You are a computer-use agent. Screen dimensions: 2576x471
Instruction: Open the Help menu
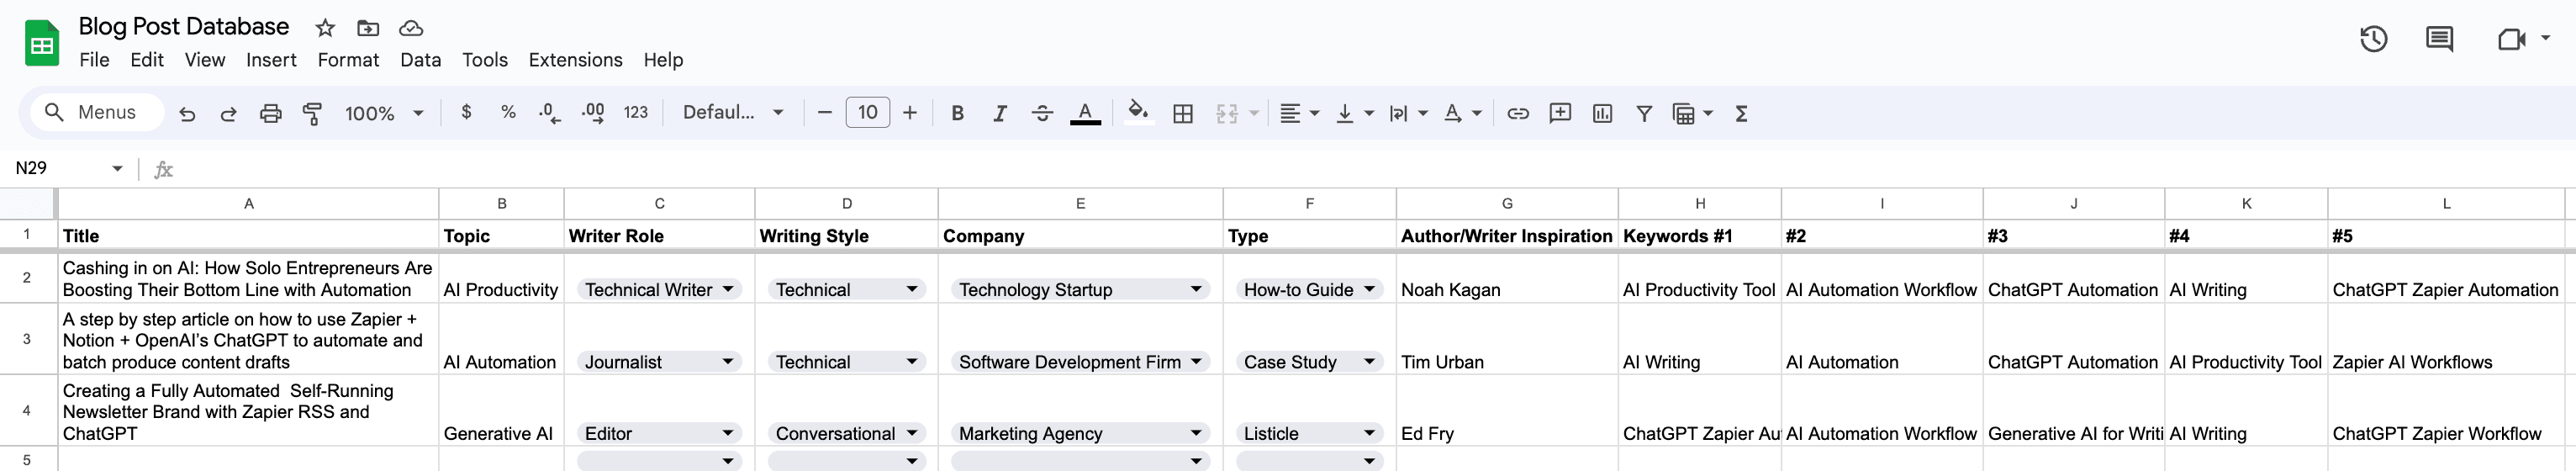click(663, 60)
